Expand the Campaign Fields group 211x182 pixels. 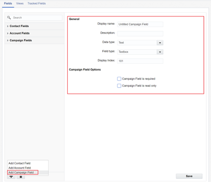(x=8, y=40)
